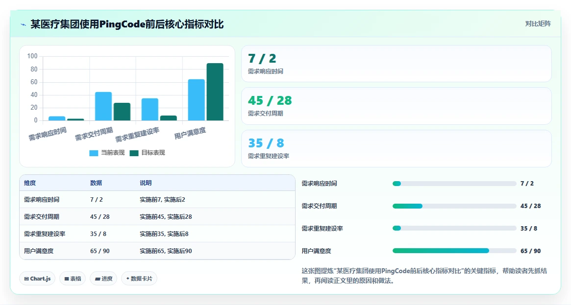The width and height of the screenshot is (571, 305).
Task: Select table cell 需求重复建设率
Action: click(x=45, y=234)
